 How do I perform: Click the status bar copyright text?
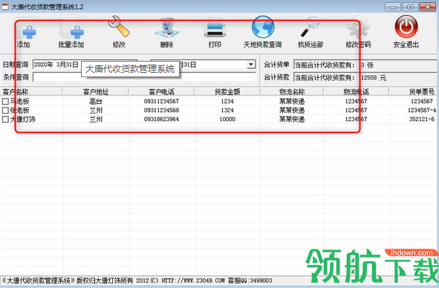pos(137,281)
